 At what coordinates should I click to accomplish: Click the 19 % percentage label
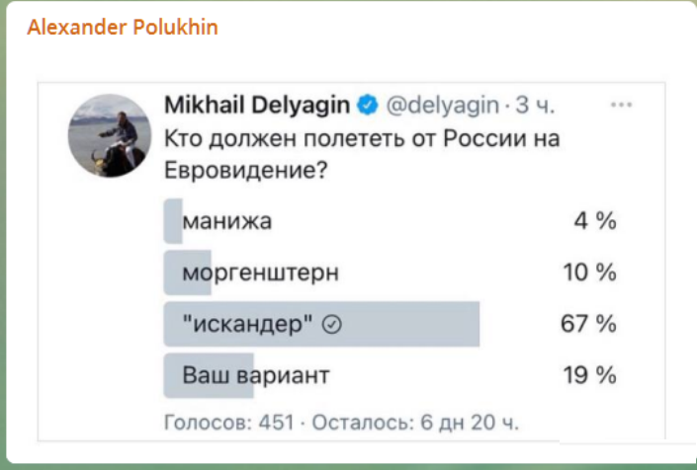tap(590, 375)
